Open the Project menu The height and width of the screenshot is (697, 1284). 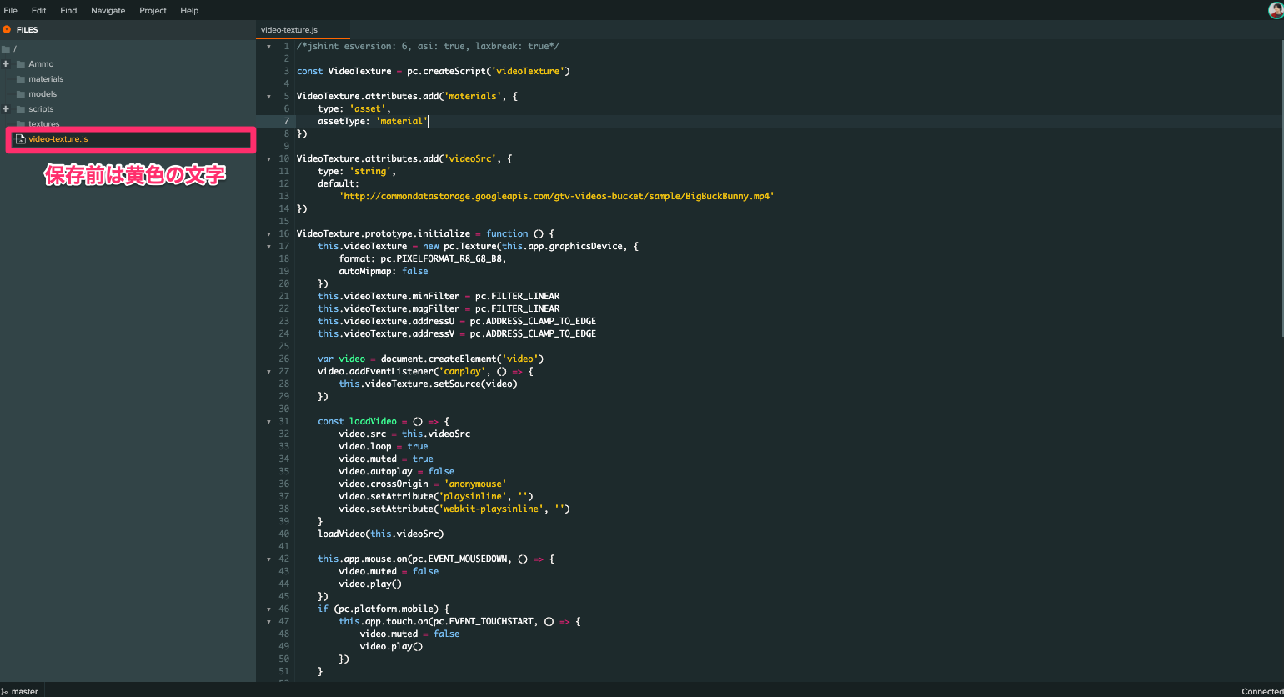click(x=153, y=10)
